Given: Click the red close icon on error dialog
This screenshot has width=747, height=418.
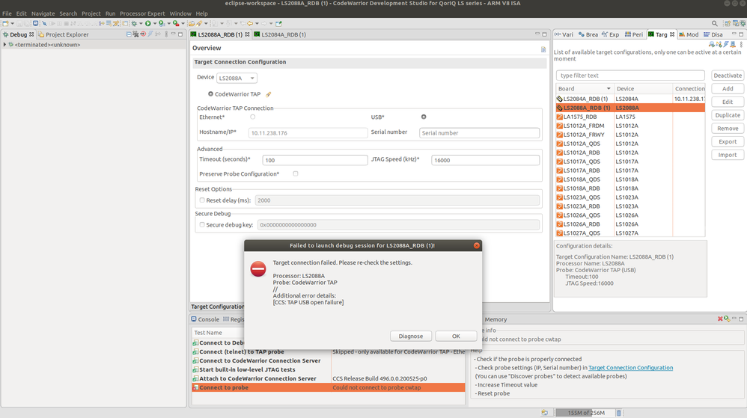Looking at the screenshot, I should [x=476, y=246].
